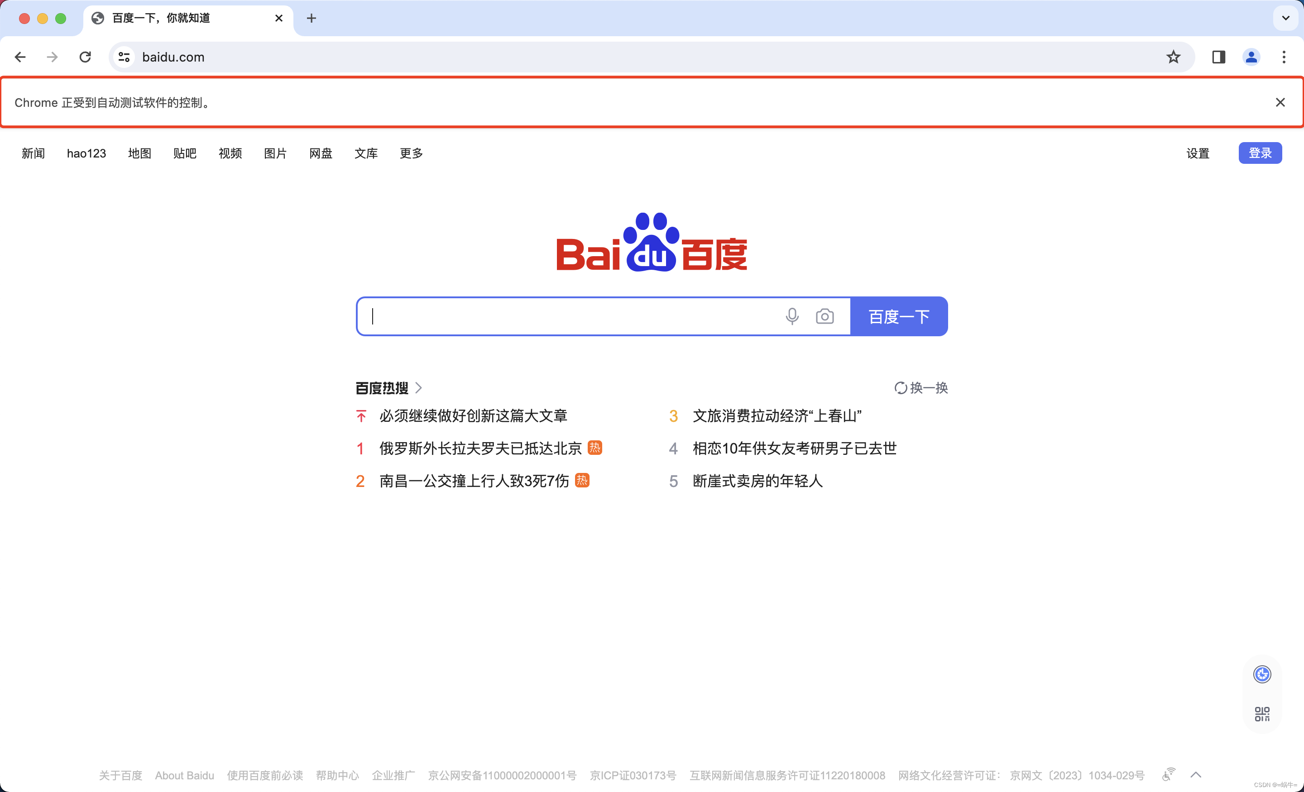Open hot search 文旅消费拉动经济“上春山”
This screenshot has height=792, width=1304.
[777, 416]
